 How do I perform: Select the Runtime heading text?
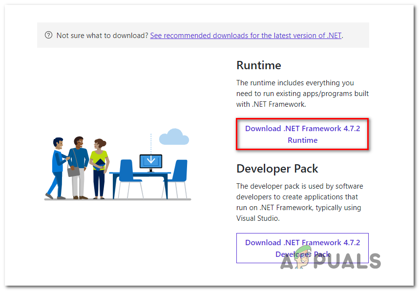[259, 65]
